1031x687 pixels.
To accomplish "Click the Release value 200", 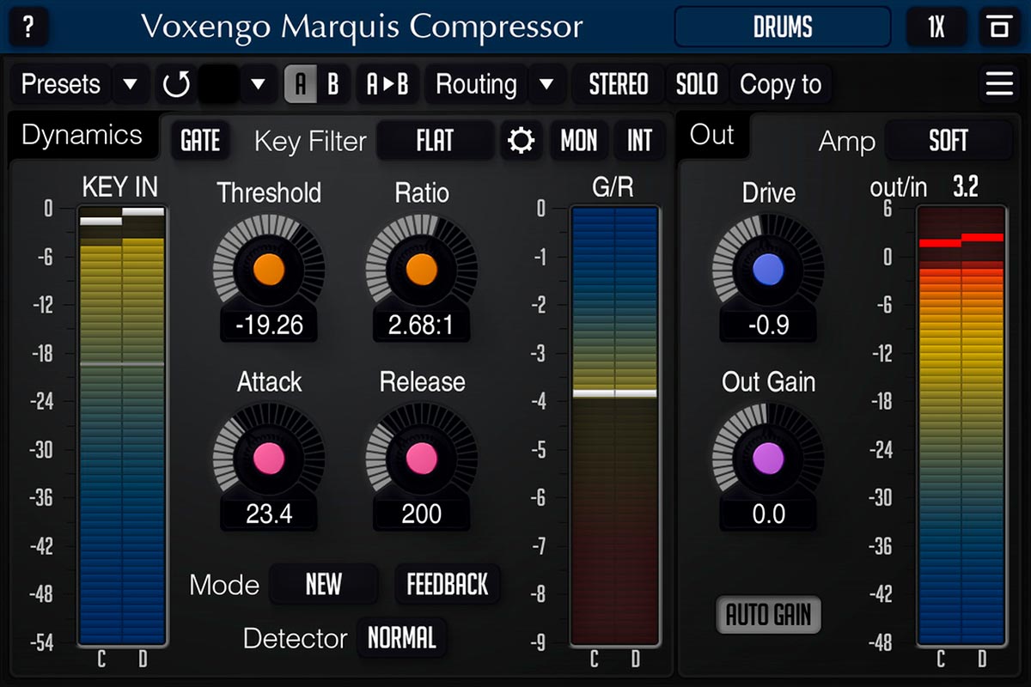I will click(422, 514).
